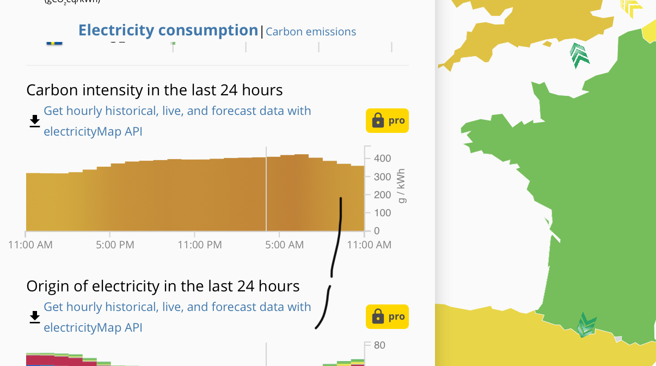Click the red bars in origin of electricity chart
Image resolution: width=656 pixels, height=366 pixels.
click(61, 361)
